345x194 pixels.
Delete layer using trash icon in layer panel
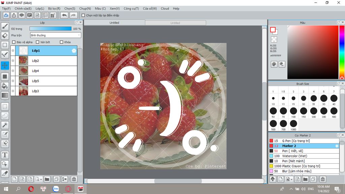(74, 179)
